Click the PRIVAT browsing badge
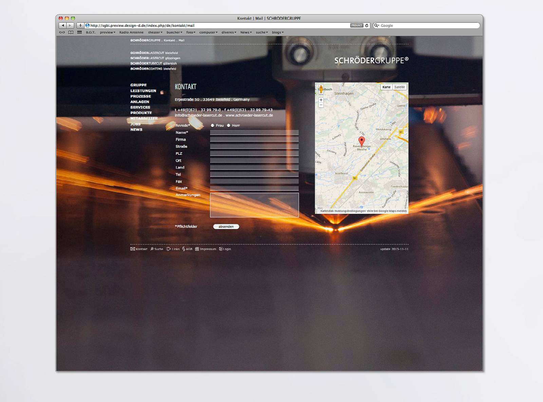This screenshot has width=543, height=402. [x=357, y=25]
